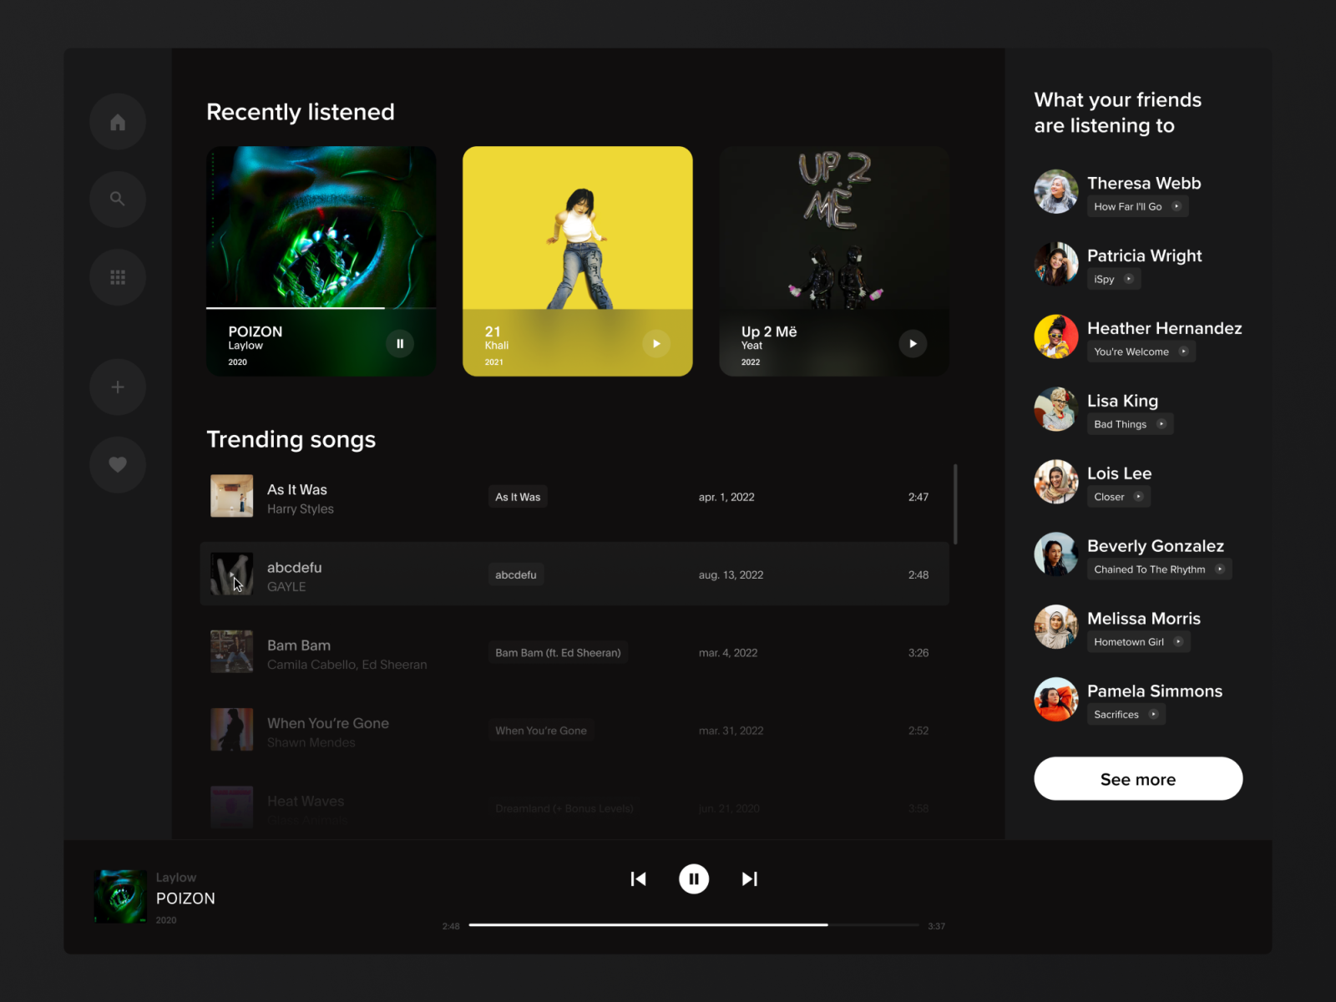Open the library grid icon

(x=117, y=276)
